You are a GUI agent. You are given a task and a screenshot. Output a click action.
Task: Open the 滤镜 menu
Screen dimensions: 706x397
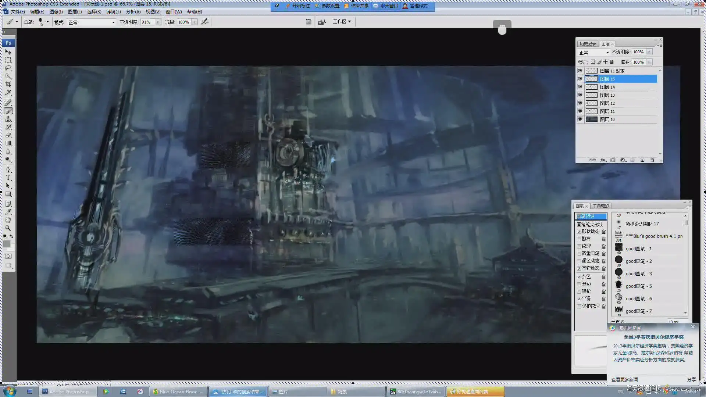[x=113, y=12]
